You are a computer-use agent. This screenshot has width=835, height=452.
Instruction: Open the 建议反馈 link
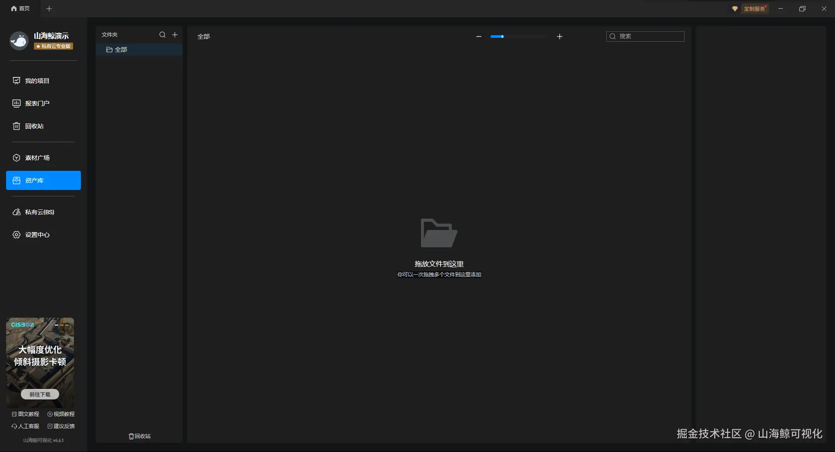click(61, 426)
